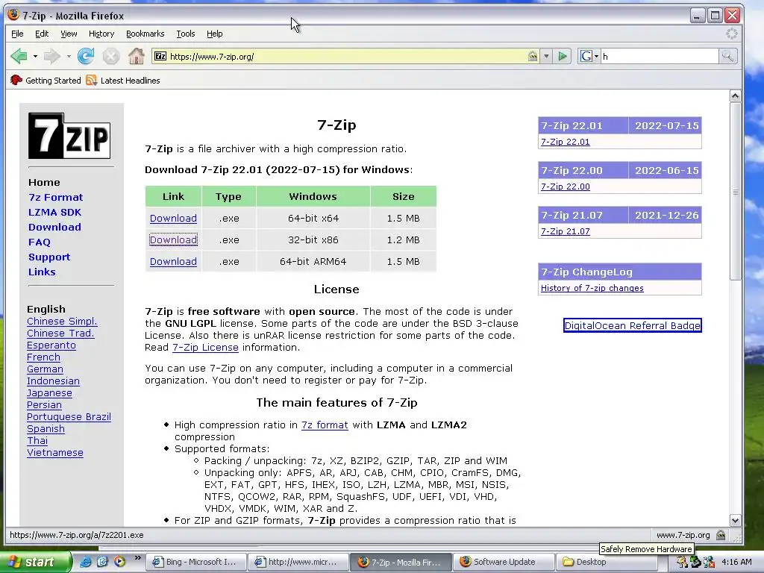Open the Latest Headlines feed bookmark

(123, 81)
